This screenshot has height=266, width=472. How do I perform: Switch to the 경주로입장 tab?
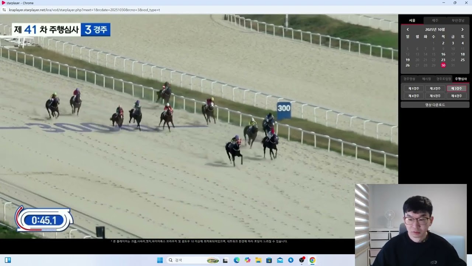pos(444,79)
